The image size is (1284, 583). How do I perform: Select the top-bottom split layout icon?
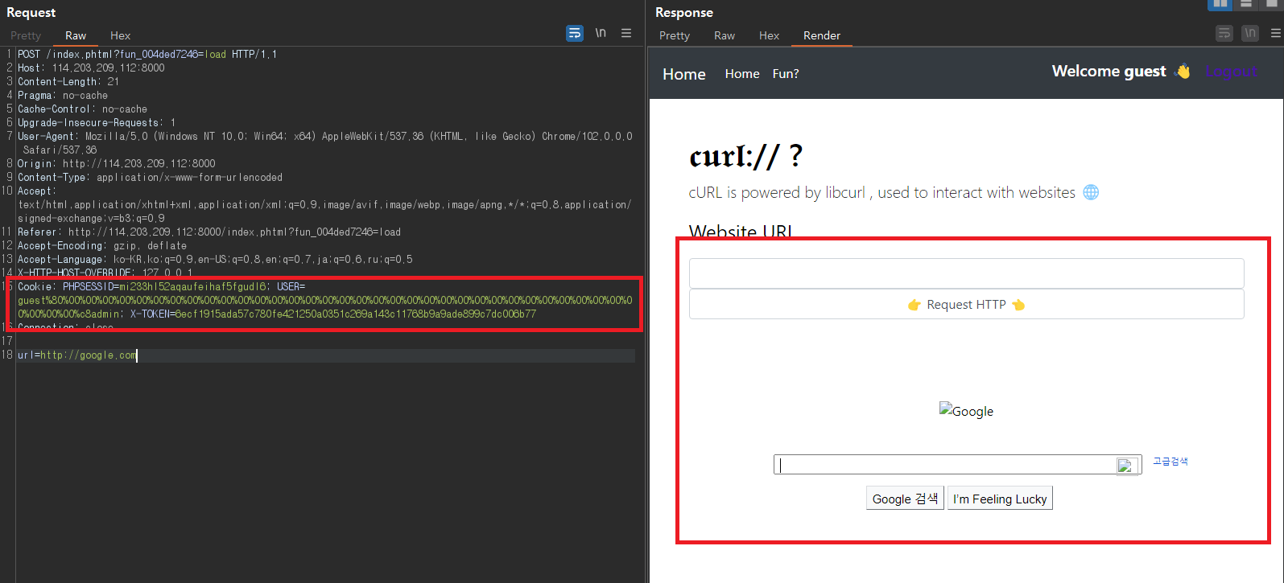point(1246,4)
